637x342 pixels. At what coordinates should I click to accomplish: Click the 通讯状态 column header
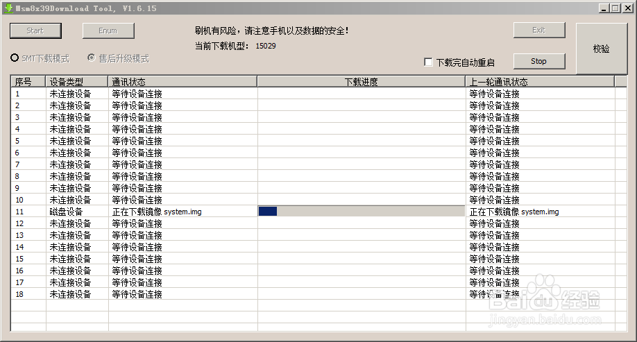click(182, 82)
